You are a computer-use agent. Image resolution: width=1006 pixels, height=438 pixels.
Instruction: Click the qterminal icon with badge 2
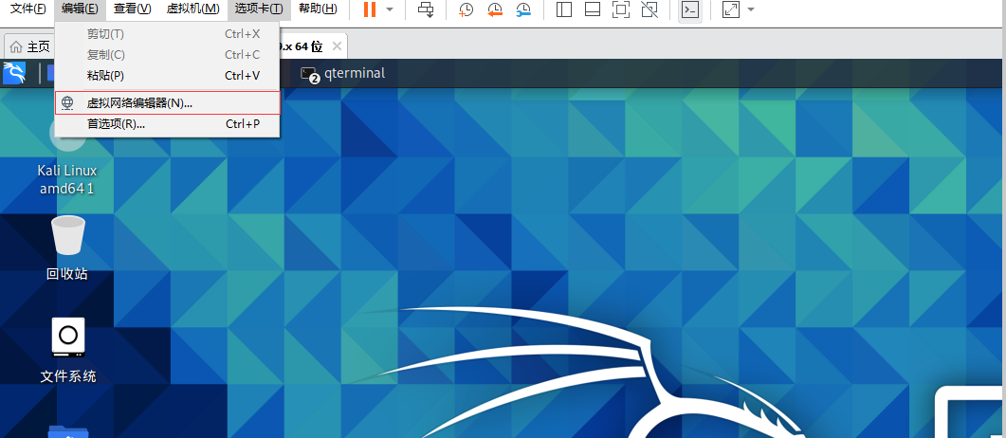click(310, 74)
